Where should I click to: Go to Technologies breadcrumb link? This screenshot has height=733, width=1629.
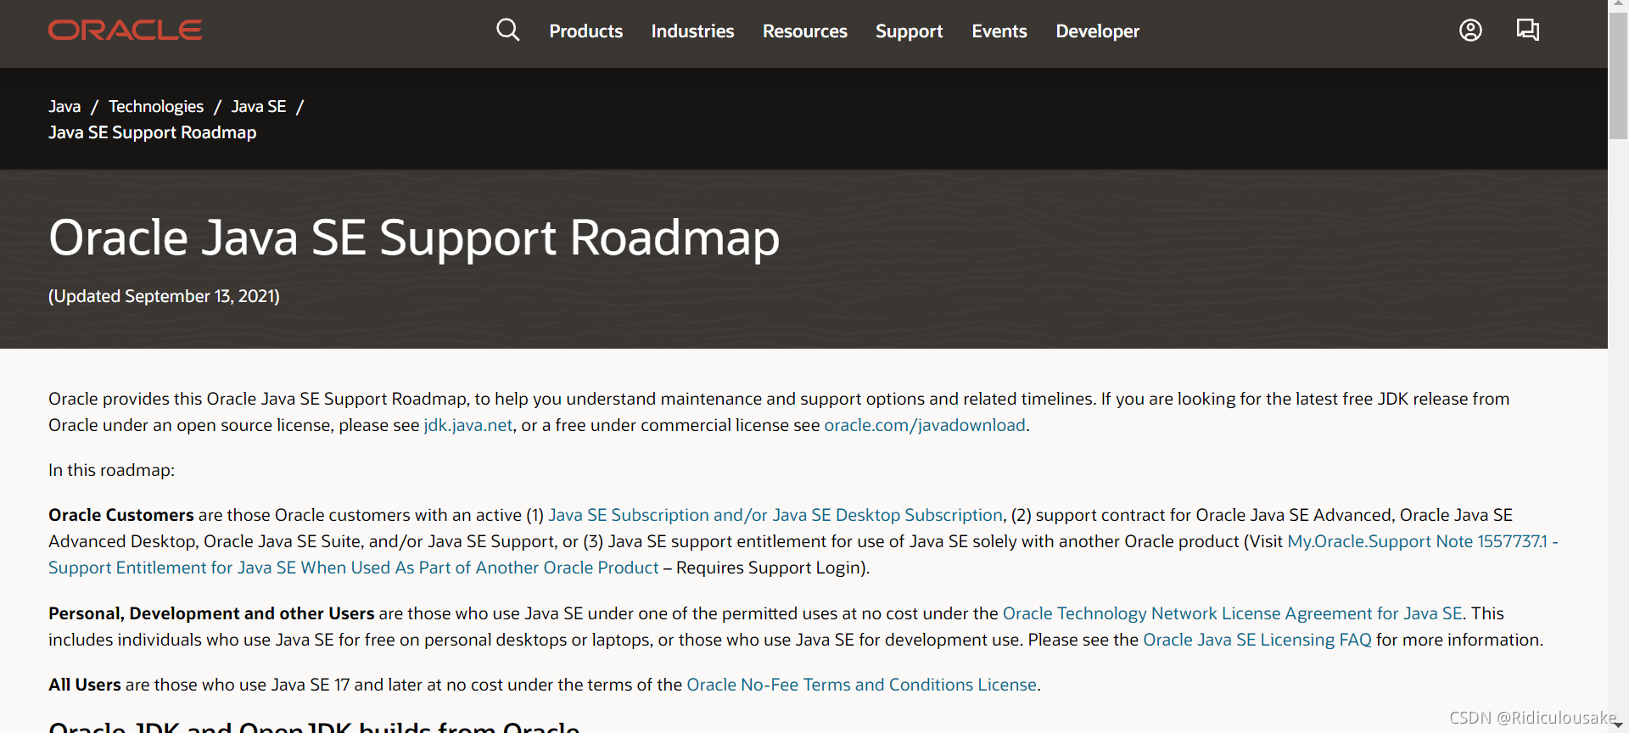(156, 106)
